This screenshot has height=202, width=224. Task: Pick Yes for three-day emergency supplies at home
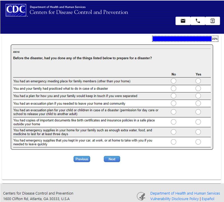pos(198,132)
